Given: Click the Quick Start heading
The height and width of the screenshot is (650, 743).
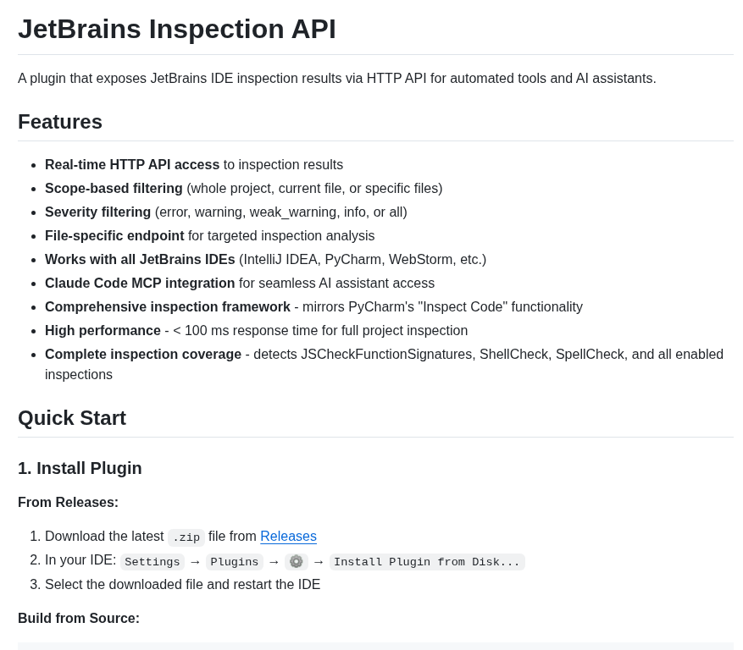Looking at the screenshot, I should tap(72, 418).
